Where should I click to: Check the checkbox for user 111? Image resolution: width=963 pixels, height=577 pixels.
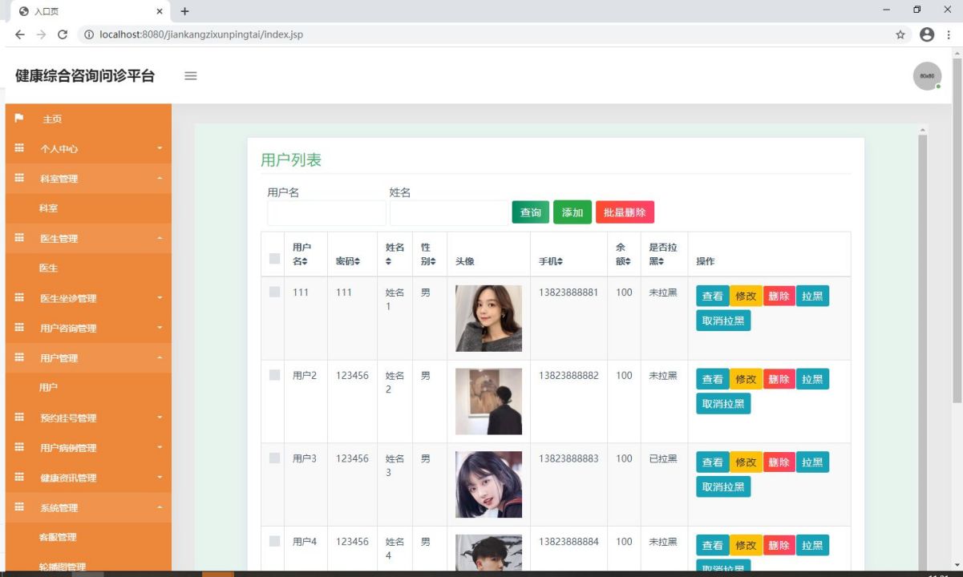pyautogui.click(x=275, y=293)
